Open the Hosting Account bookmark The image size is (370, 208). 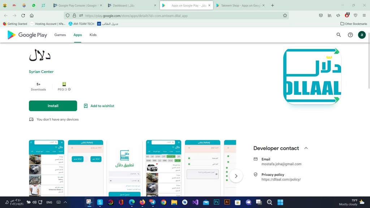48,24
